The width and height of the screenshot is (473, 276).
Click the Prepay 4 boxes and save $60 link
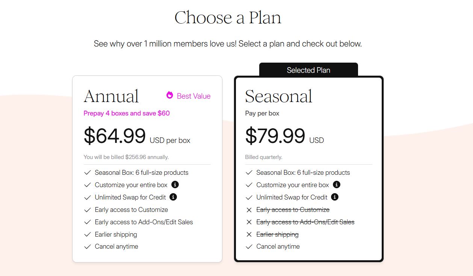(127, 113)
